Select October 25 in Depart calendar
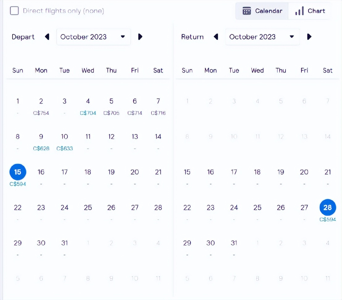Viewport: 342px width, 300px height. click(x=88, y=208)
